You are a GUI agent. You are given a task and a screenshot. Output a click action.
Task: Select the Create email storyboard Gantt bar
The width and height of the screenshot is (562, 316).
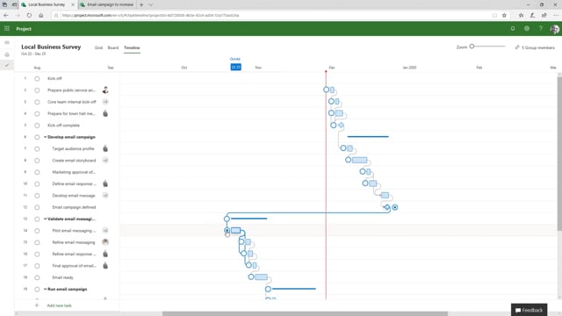pos(359,160)
